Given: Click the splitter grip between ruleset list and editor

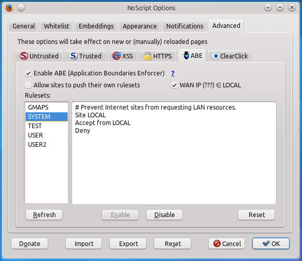Looking at the screenshot, I should pyautogui.click(x=70, y=152).
